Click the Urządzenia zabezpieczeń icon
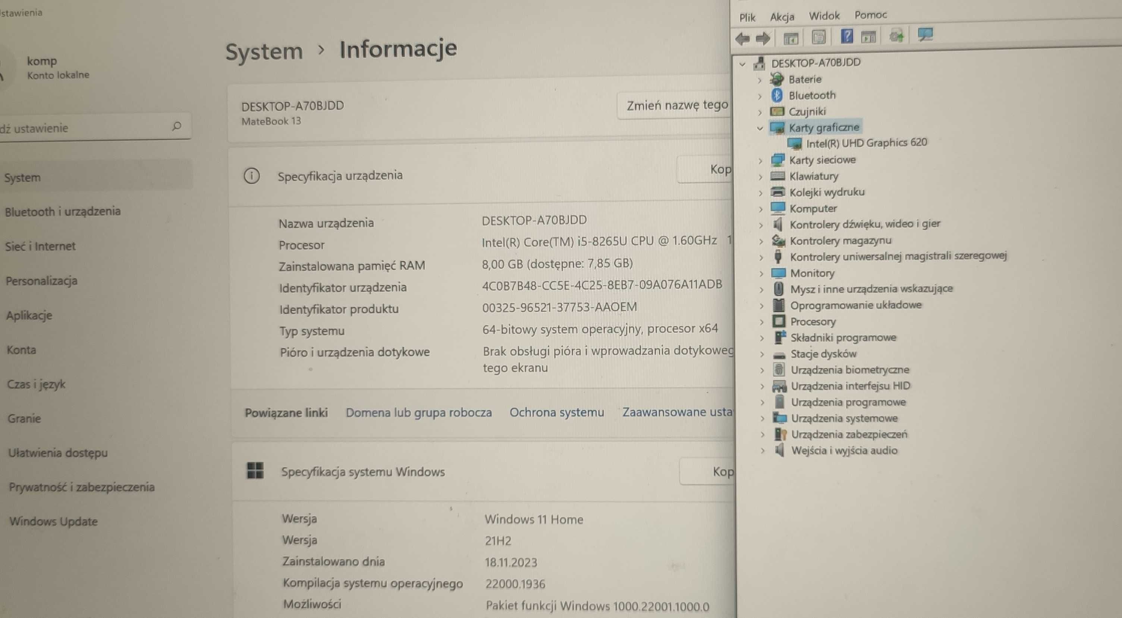This screenshot has height=618, width=1122. click(x=780, y=434)
